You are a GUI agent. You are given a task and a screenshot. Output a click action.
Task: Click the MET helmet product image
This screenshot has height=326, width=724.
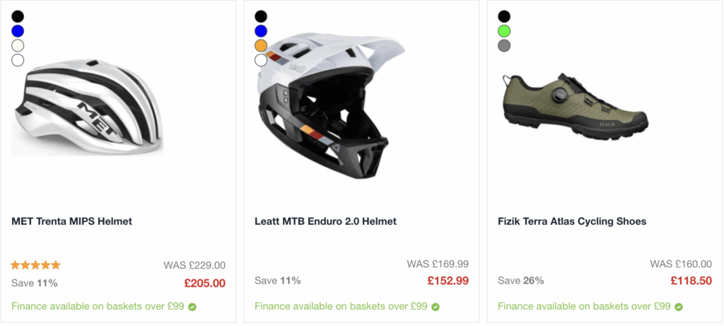click(x=87, y=107)
